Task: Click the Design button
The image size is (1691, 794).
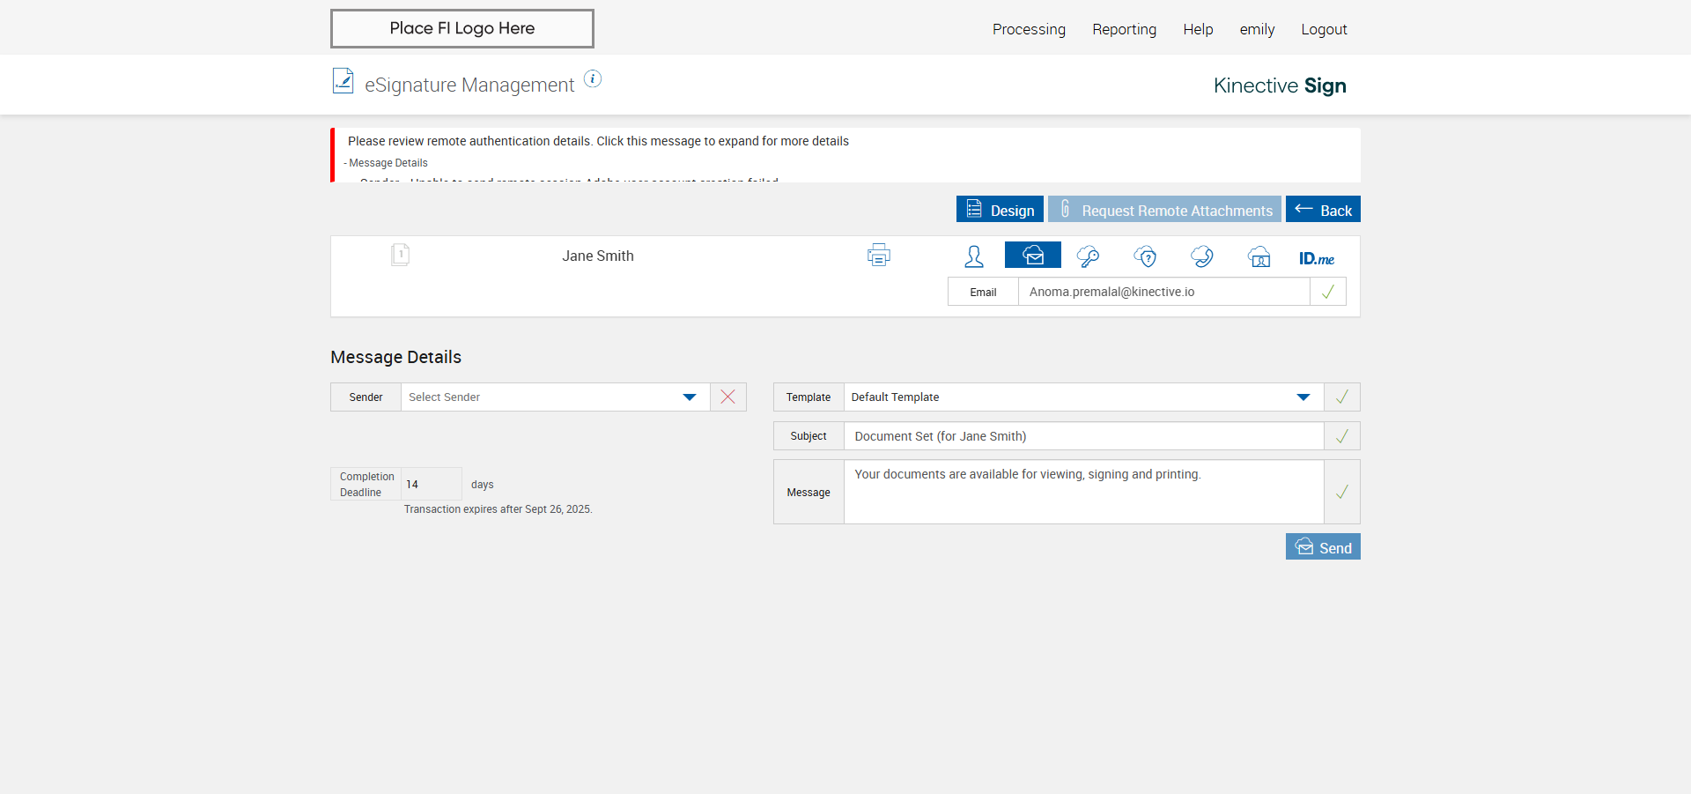Action: point(1000,210)
